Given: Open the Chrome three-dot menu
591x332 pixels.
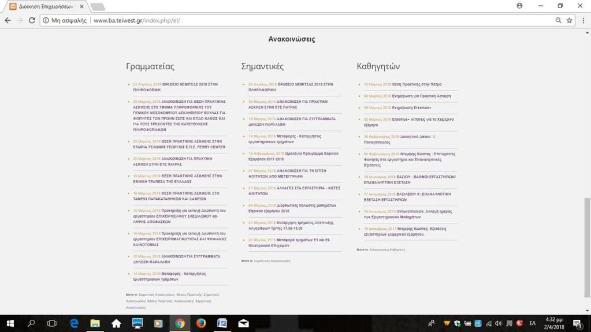Looking at the screenshot, I should coord(583,20).
